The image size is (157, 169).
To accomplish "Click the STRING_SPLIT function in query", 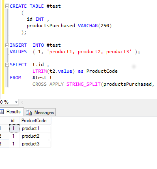I will (x=84, y=84).
